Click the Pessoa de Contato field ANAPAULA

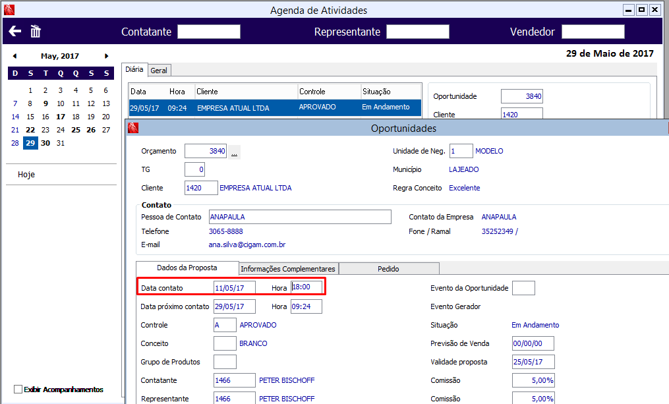300,217
